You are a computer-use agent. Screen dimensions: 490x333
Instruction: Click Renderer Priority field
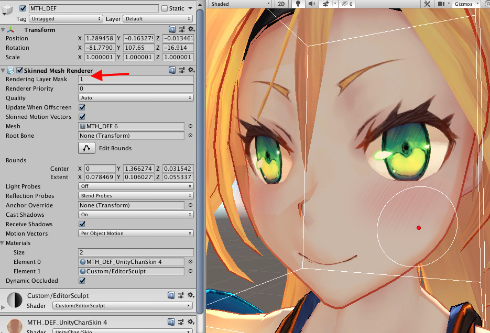click(x=136, y=88)
